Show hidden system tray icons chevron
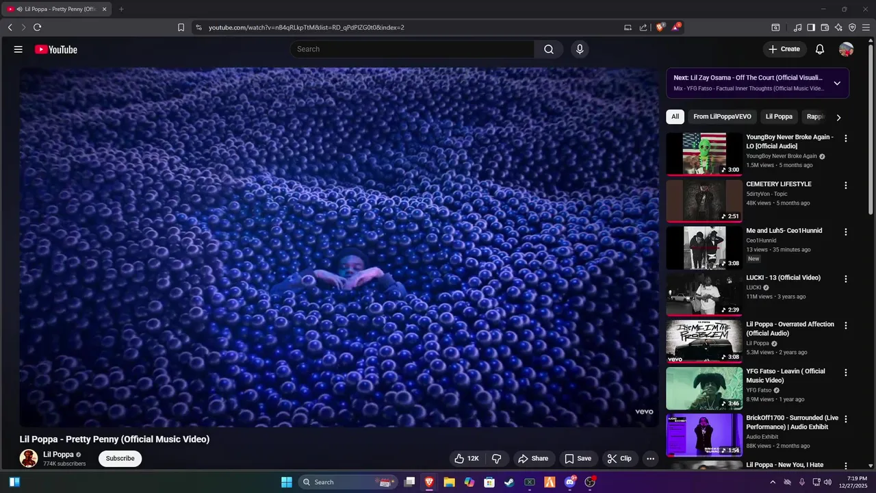The height and width of the screenshot is (493, 876). [x=773, y=482]
